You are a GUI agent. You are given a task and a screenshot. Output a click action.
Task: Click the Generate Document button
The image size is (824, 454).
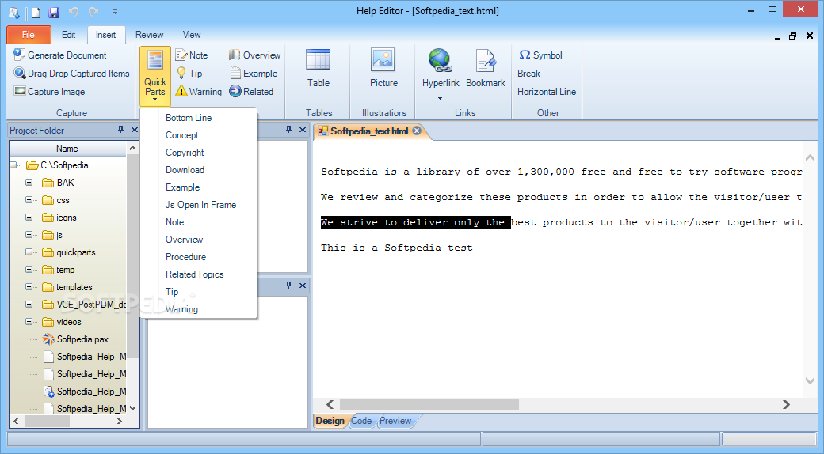click(60, 55)
